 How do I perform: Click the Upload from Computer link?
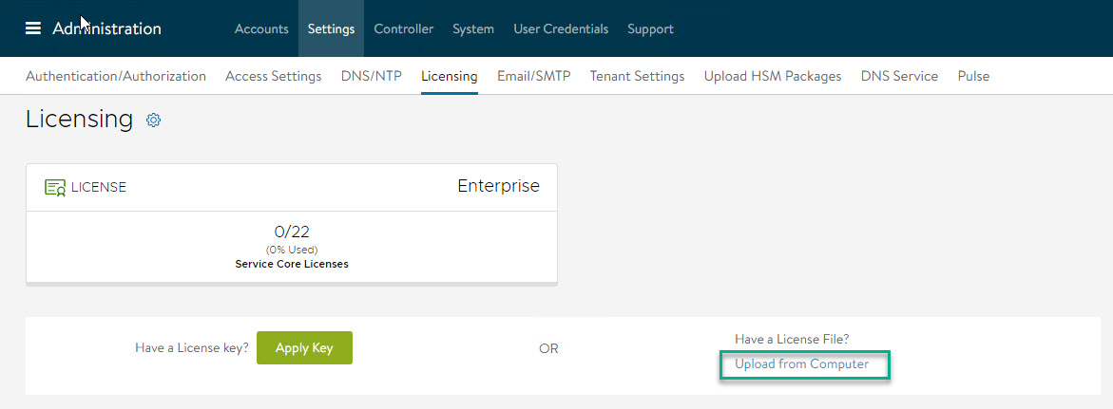pyautogui.click(x=801, y=364)
